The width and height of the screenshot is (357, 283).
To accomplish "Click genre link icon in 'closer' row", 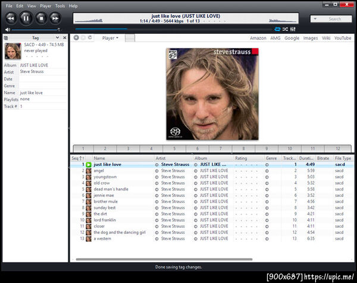I will click(267, 227).
